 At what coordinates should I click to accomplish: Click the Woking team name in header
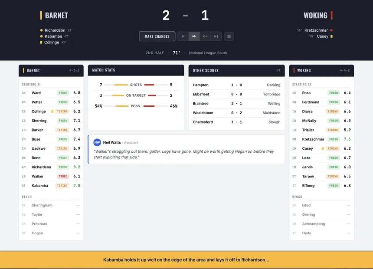click(x=315, y=16)
